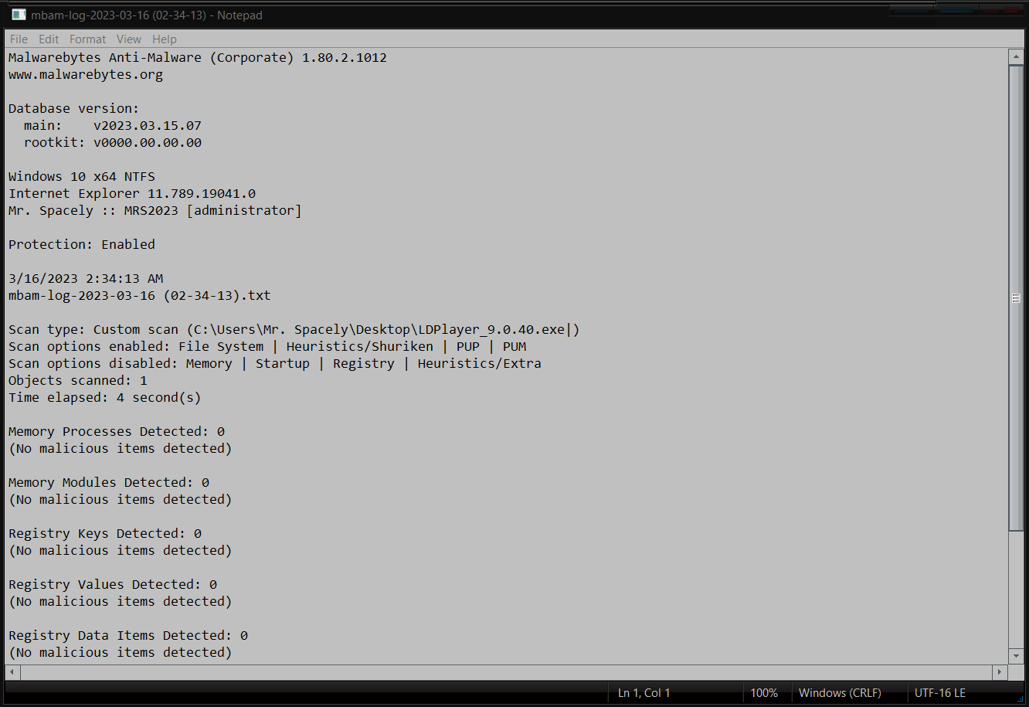Click the 'Mr. Spacely :: MRS2023' line

(155, 211)
